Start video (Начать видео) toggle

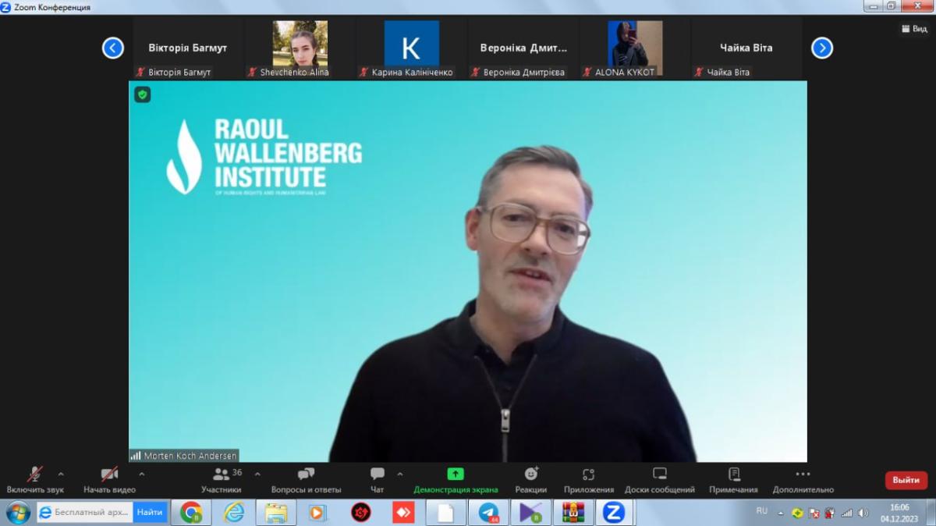click(109, 474)
